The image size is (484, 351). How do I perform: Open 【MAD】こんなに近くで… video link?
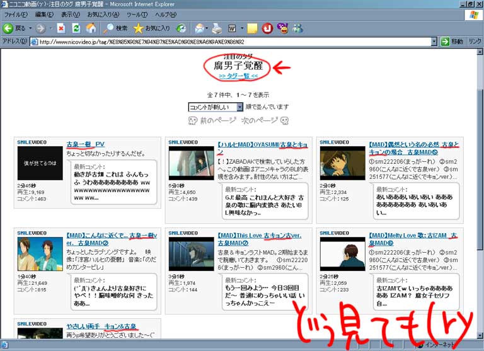coord(112,239)
